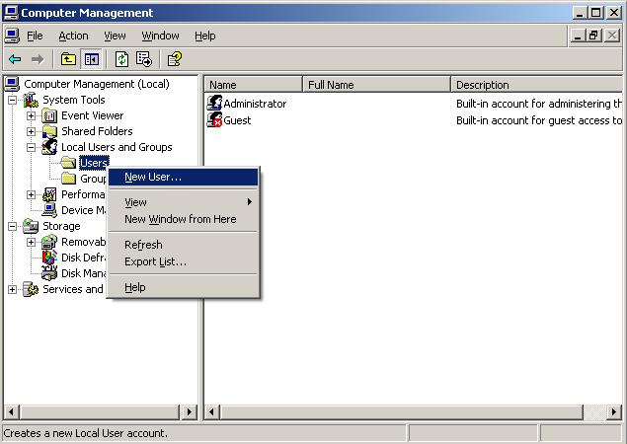Click the Services and Applications icon

[x=31, y=289]
